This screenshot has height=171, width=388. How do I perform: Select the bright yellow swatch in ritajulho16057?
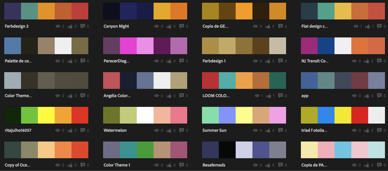click(46, 115)
